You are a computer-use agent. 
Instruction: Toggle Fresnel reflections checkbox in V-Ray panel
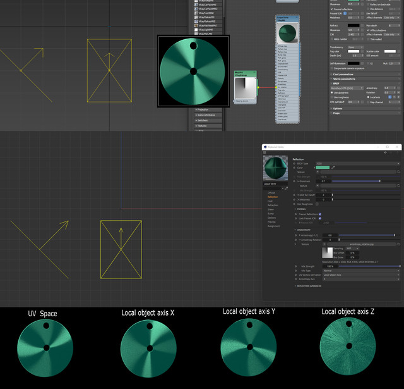pos(332,9)
